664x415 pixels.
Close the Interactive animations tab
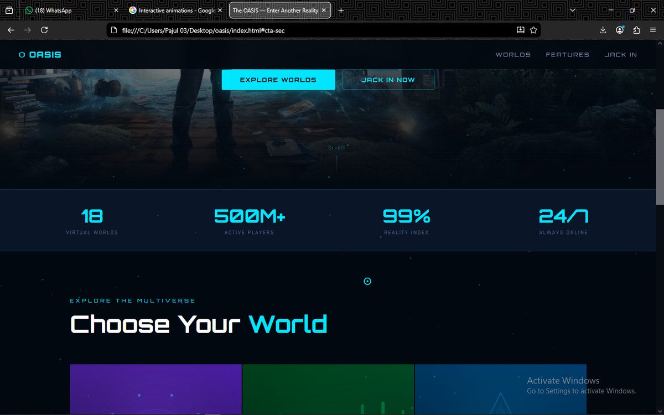(220, 11)
